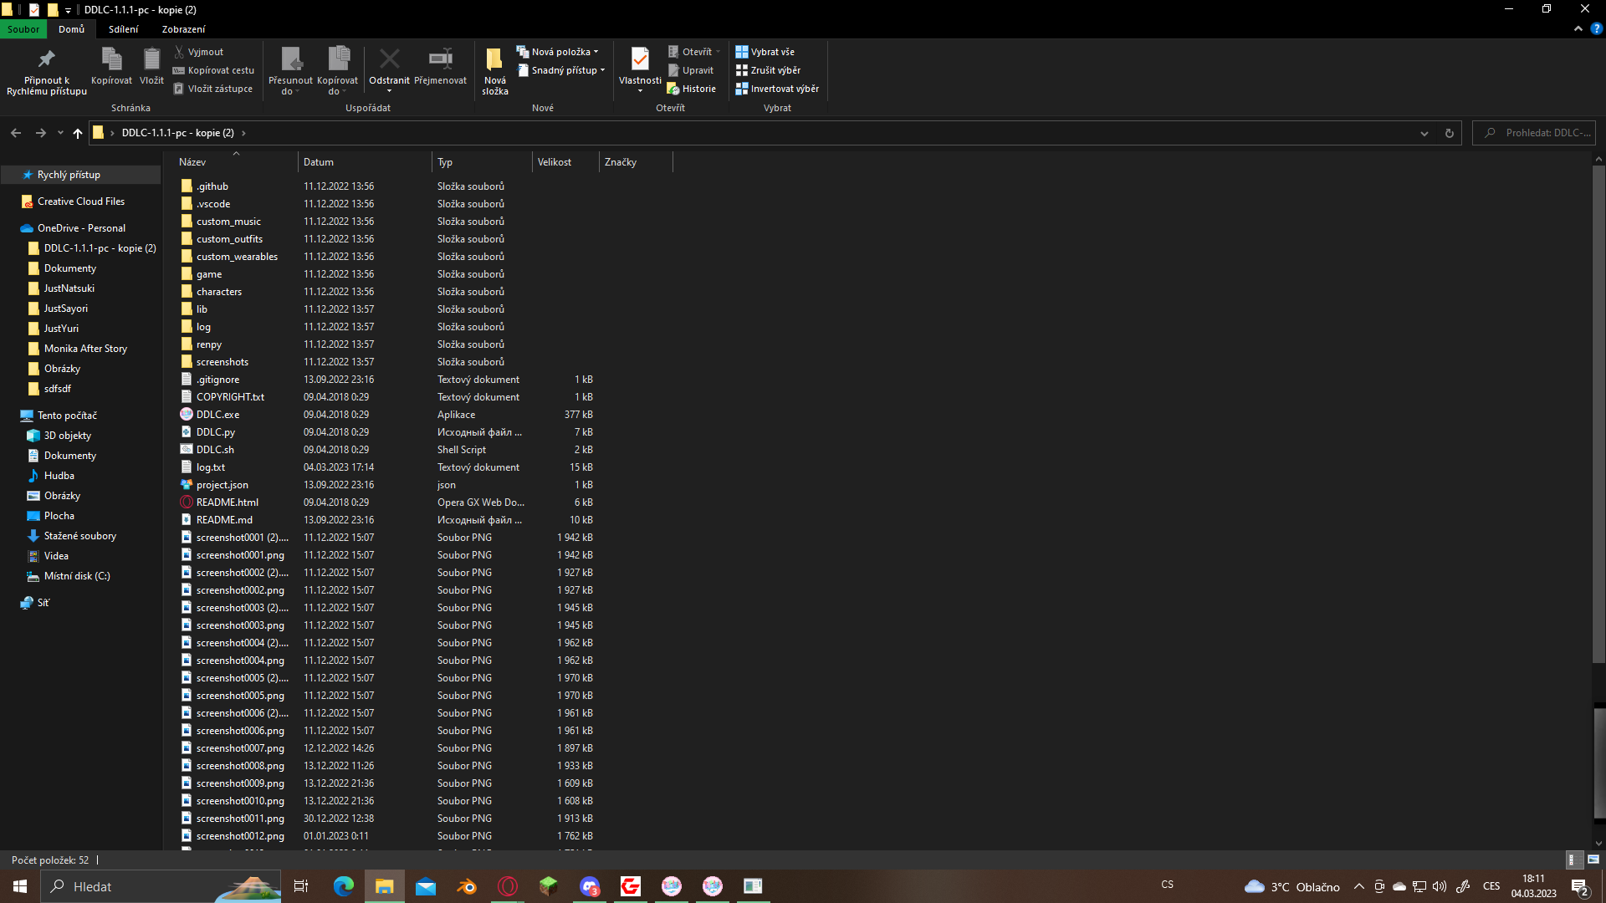Create a new folder with Nová složka
Image resolution: width=1606 pixels, height=903 pixels.
coord(494,70)
